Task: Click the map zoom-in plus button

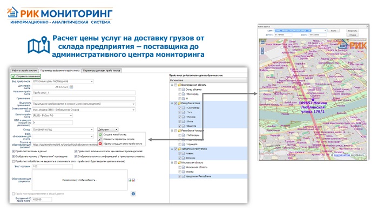Action: click(262, 49)
